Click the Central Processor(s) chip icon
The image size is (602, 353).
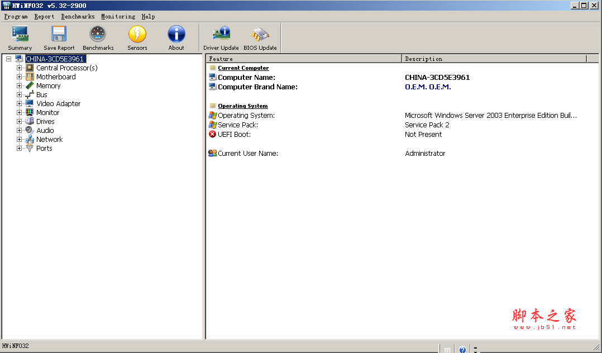30,68
